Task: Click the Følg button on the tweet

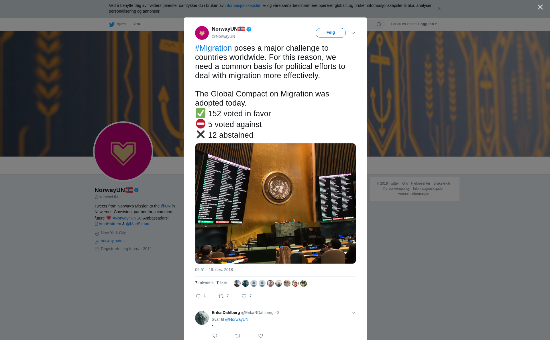Action: [x=331, y=33]
